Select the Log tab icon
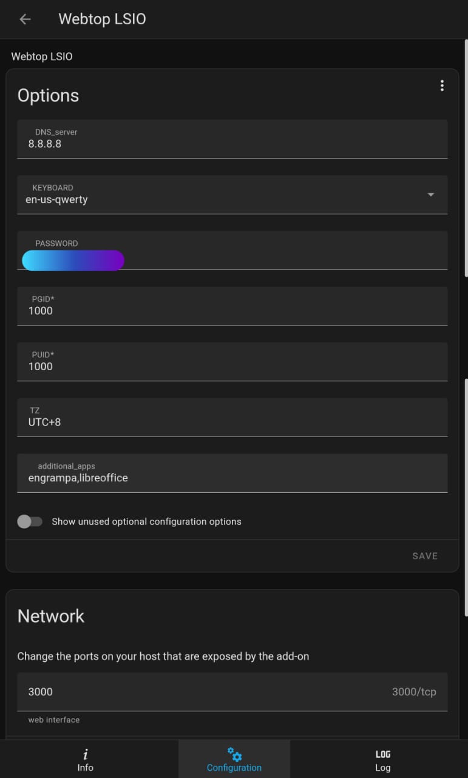Image resolution: width=468 pixels, height=778 pixels. tap(382, 754)
